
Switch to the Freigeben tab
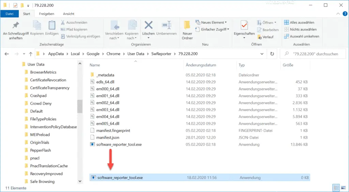46,14
